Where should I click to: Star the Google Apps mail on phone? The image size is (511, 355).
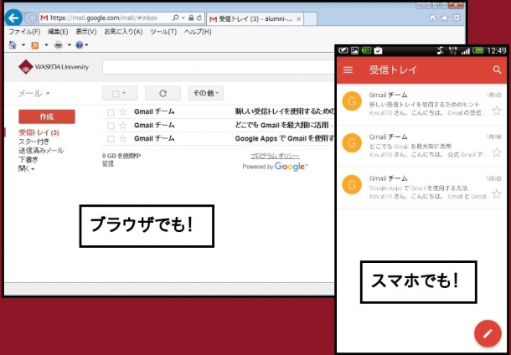496,194
